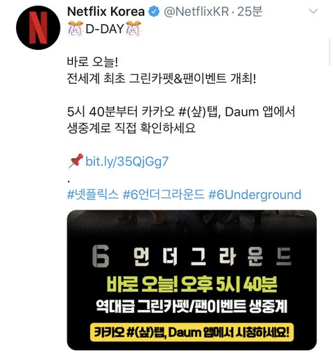Click the blue verified badge
Screen dimensions: 333x353
click(154, 11)
